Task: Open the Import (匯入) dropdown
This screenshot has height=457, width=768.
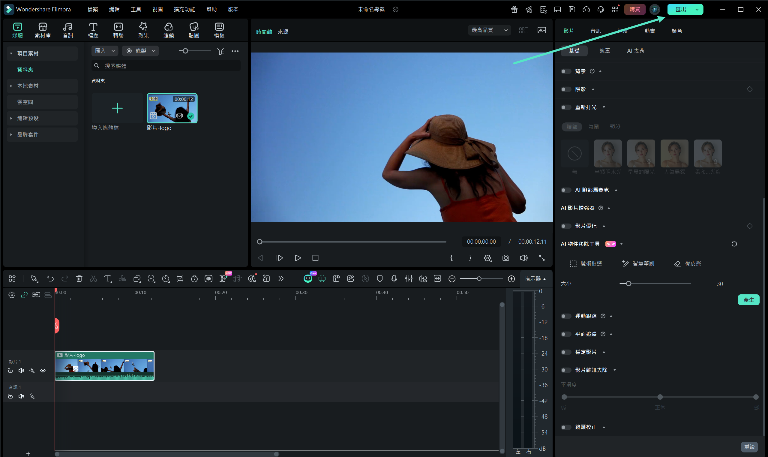Action: tap(105, 51)
